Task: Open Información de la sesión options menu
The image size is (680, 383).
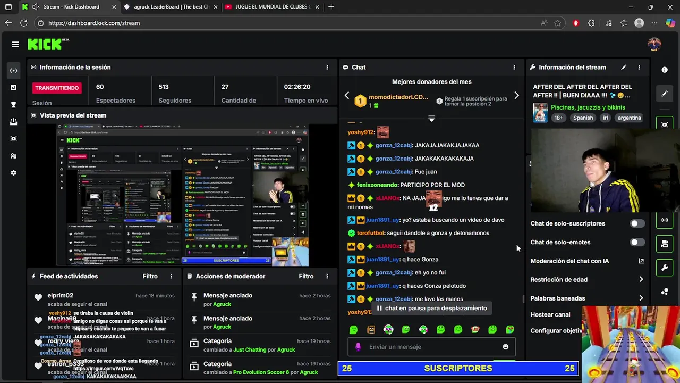Action: click(x=327, y=68)
